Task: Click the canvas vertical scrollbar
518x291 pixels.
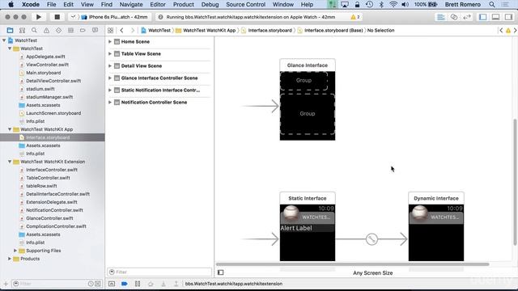Action: 515,181
